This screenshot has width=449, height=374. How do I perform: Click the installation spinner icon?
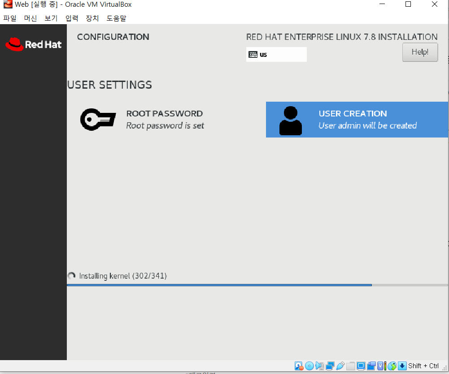71,275
